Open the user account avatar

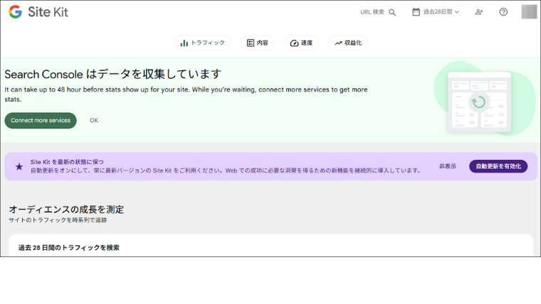(529, 11)
